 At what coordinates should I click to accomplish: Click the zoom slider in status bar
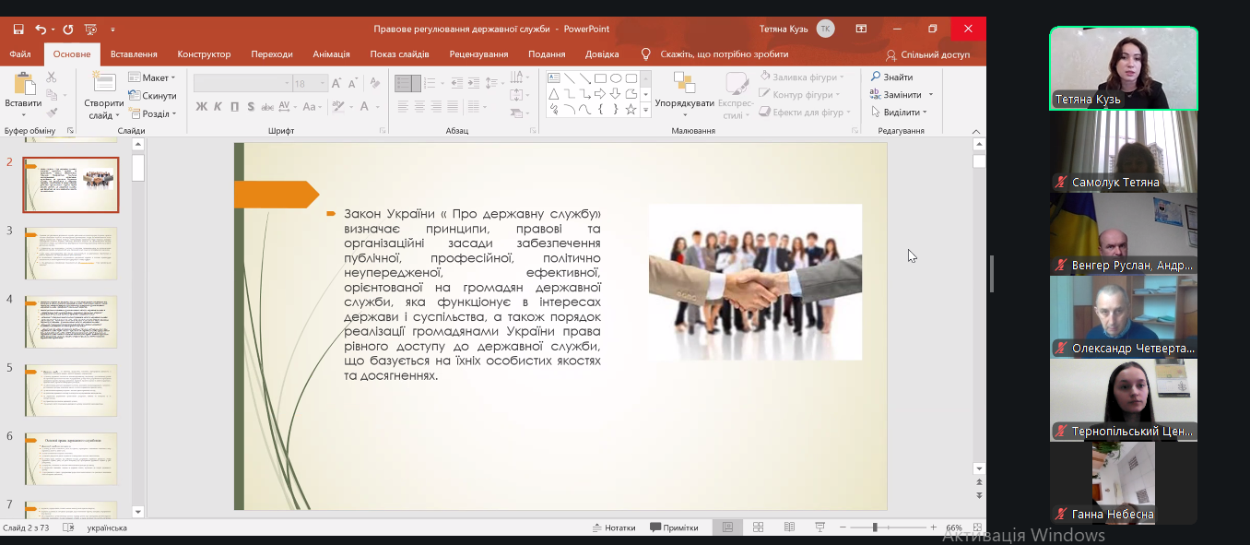(875, 527)
